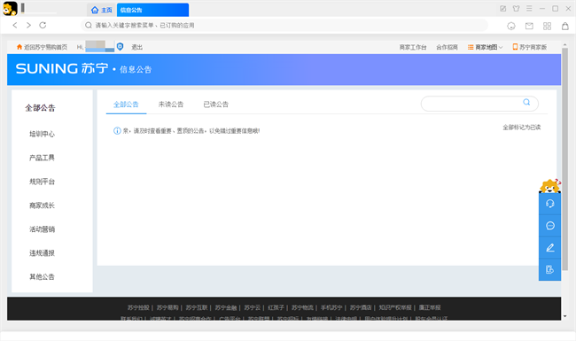The height and width of the screenshot is (341, 576).
Task: Open the smiley service icon in toolbar
Action: [511, 26]
